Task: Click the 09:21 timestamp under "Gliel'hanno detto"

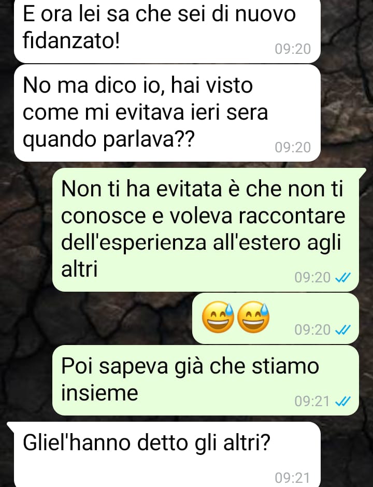Action: [292, 478]
